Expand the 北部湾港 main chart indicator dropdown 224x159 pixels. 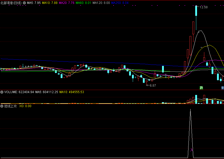coord(24,3)
